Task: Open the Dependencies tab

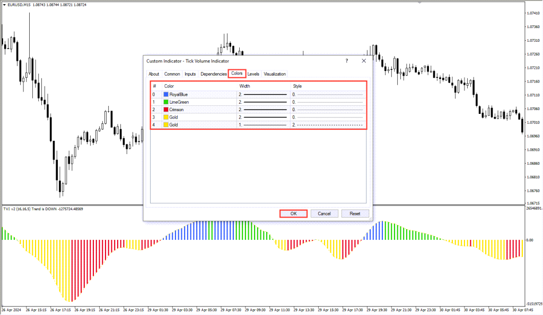Action: pos(213,74)
